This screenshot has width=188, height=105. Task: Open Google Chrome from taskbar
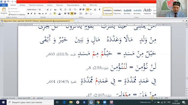pos(98,102)
